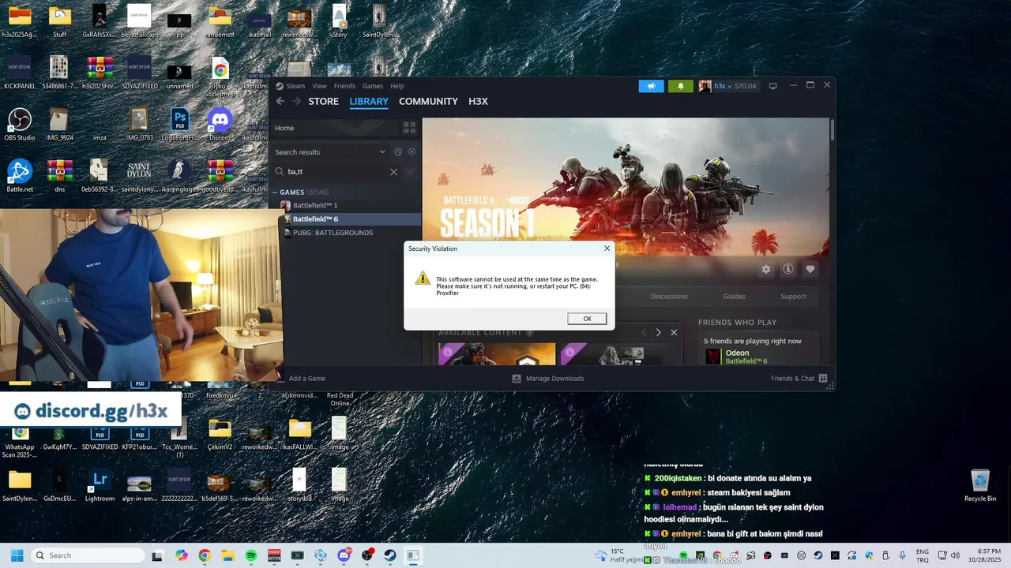Open Battle.net desktop shortcut

tap(20, 176)
